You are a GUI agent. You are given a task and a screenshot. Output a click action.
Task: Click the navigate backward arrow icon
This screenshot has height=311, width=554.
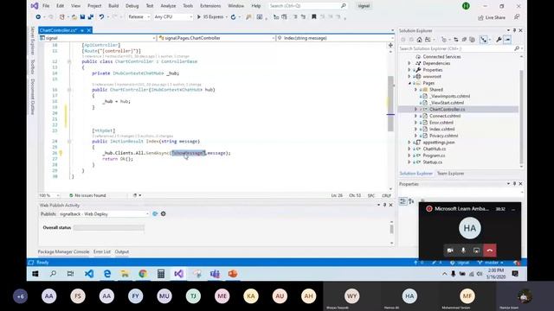click(x=38, y=17)
